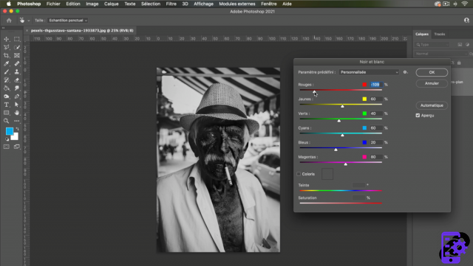
Task: Reset default foreground and background colors
Action: tap(7, 139)
